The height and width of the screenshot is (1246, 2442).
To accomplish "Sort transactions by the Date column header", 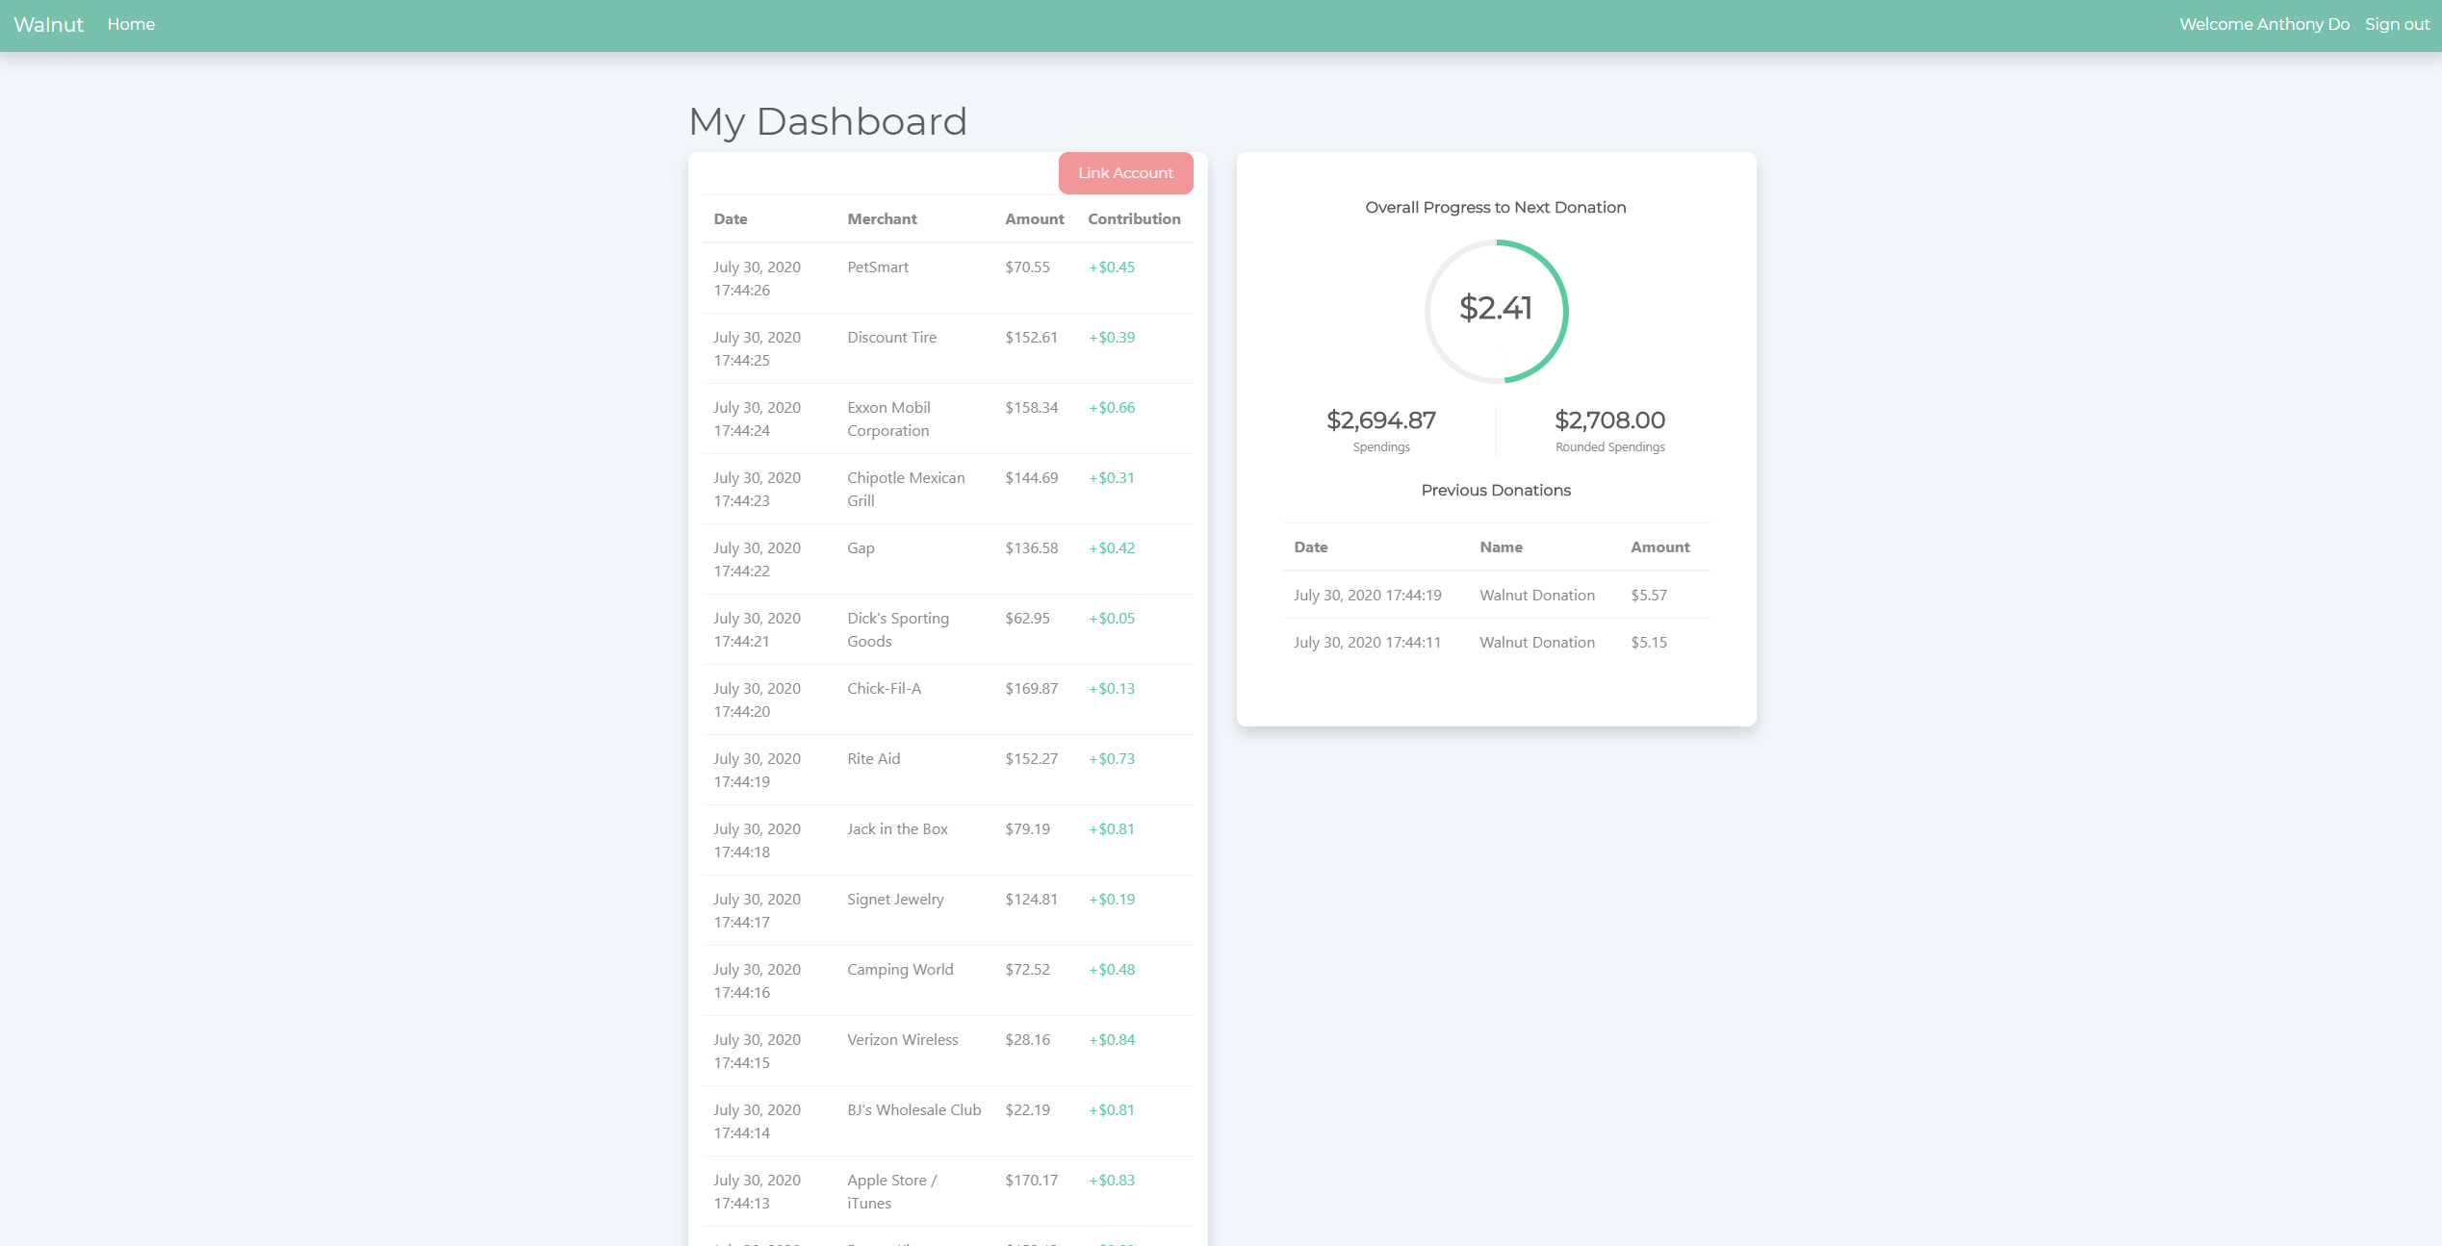I will coord(730,218).
